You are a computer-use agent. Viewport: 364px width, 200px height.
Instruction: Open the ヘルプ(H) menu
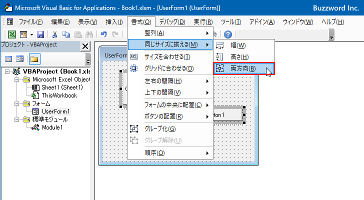332,22
